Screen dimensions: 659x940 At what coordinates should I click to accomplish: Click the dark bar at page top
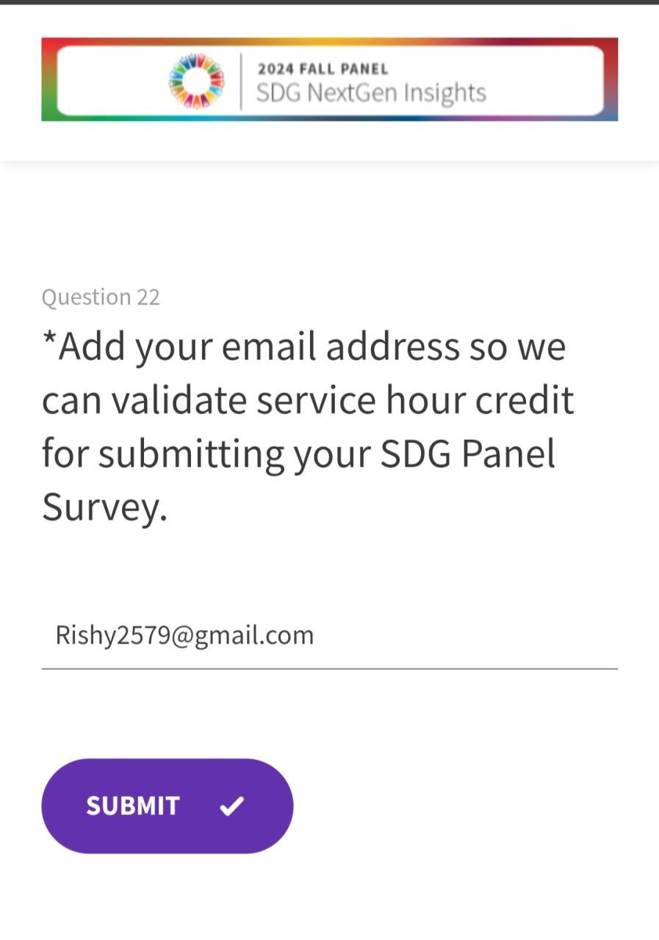click(329, 2)
